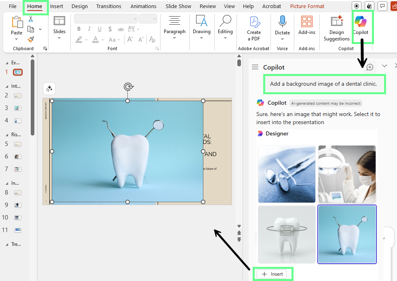
Task: Choose a font color from the swatch
Action: (x=95, y=39)
